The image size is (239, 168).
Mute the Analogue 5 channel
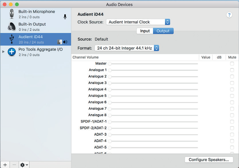click(x=232, y=96)
